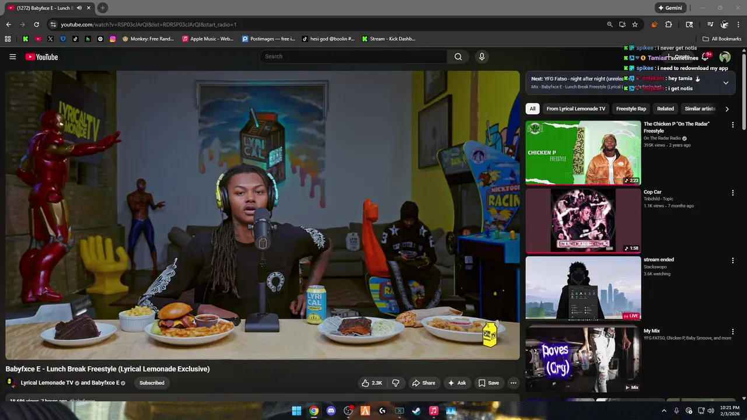Screen dimensions: 747x420
Task: Click the search magnifier button
Action: (x=458, y=57)
